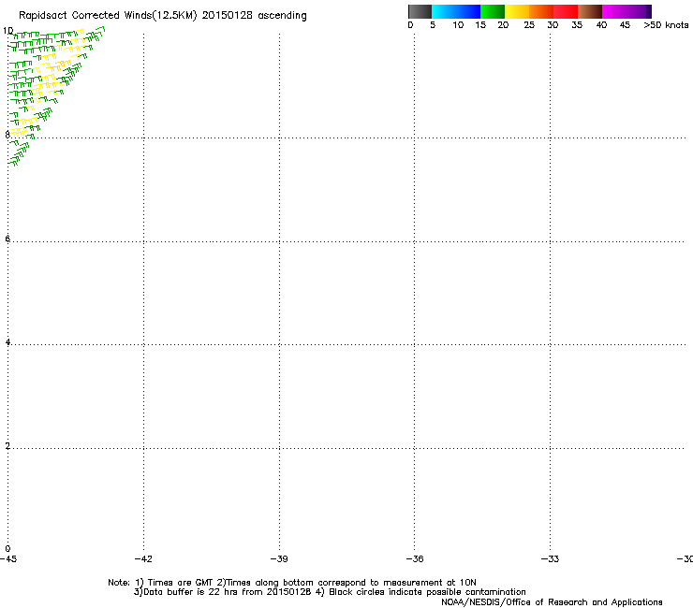Click the longitude axis label '-42'
This screenshot has height=608, width=693.
[x=143, y=559]
